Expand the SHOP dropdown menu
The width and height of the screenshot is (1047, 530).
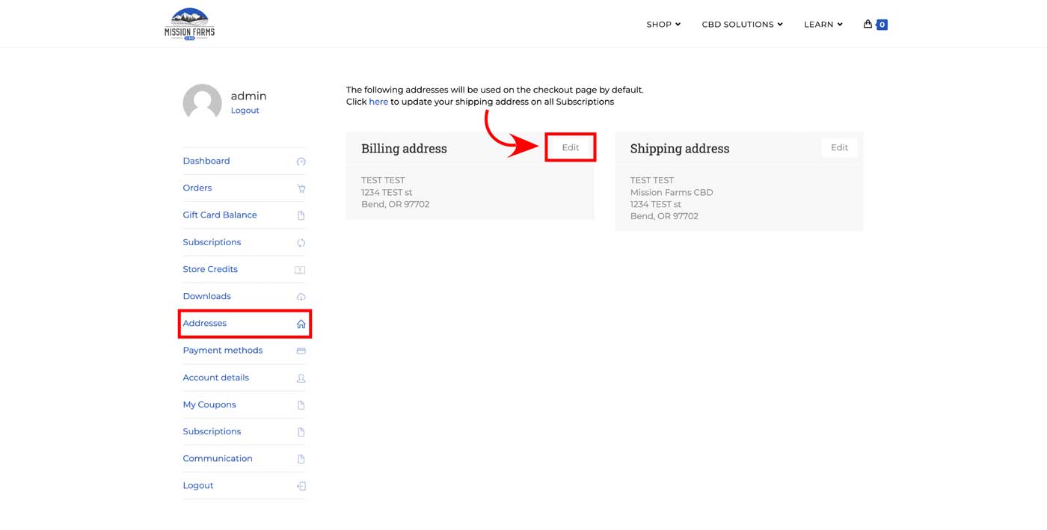coord(663,25)
